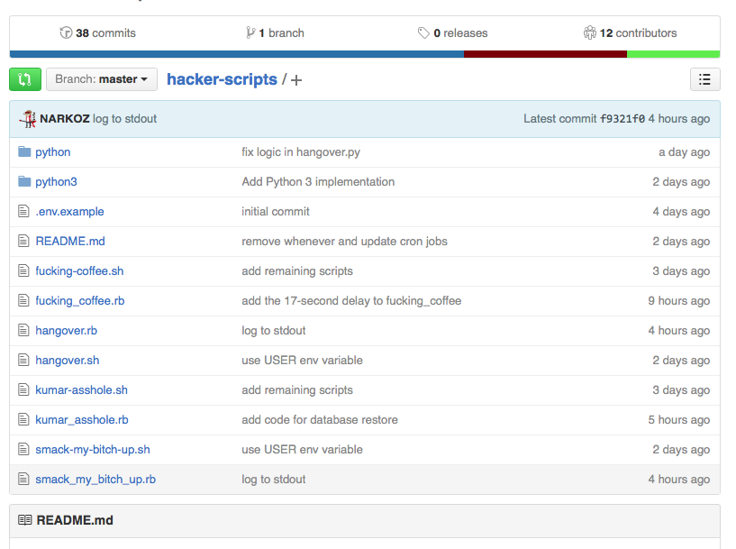Open the NARKOZ author profile link
Screen dimensions: 736x549
click(65, 119)
